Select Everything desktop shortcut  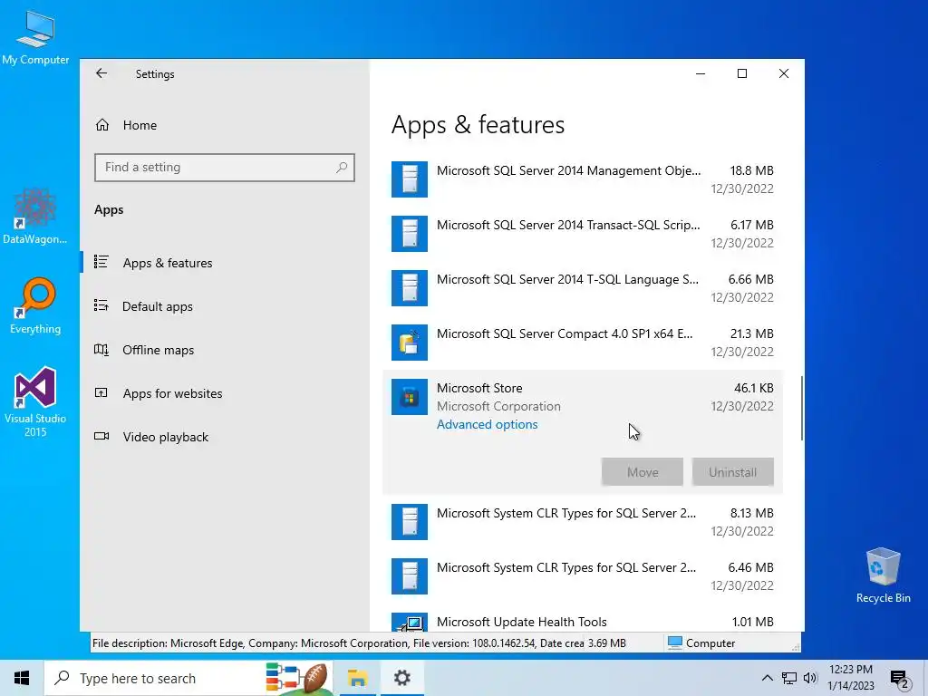35,306
